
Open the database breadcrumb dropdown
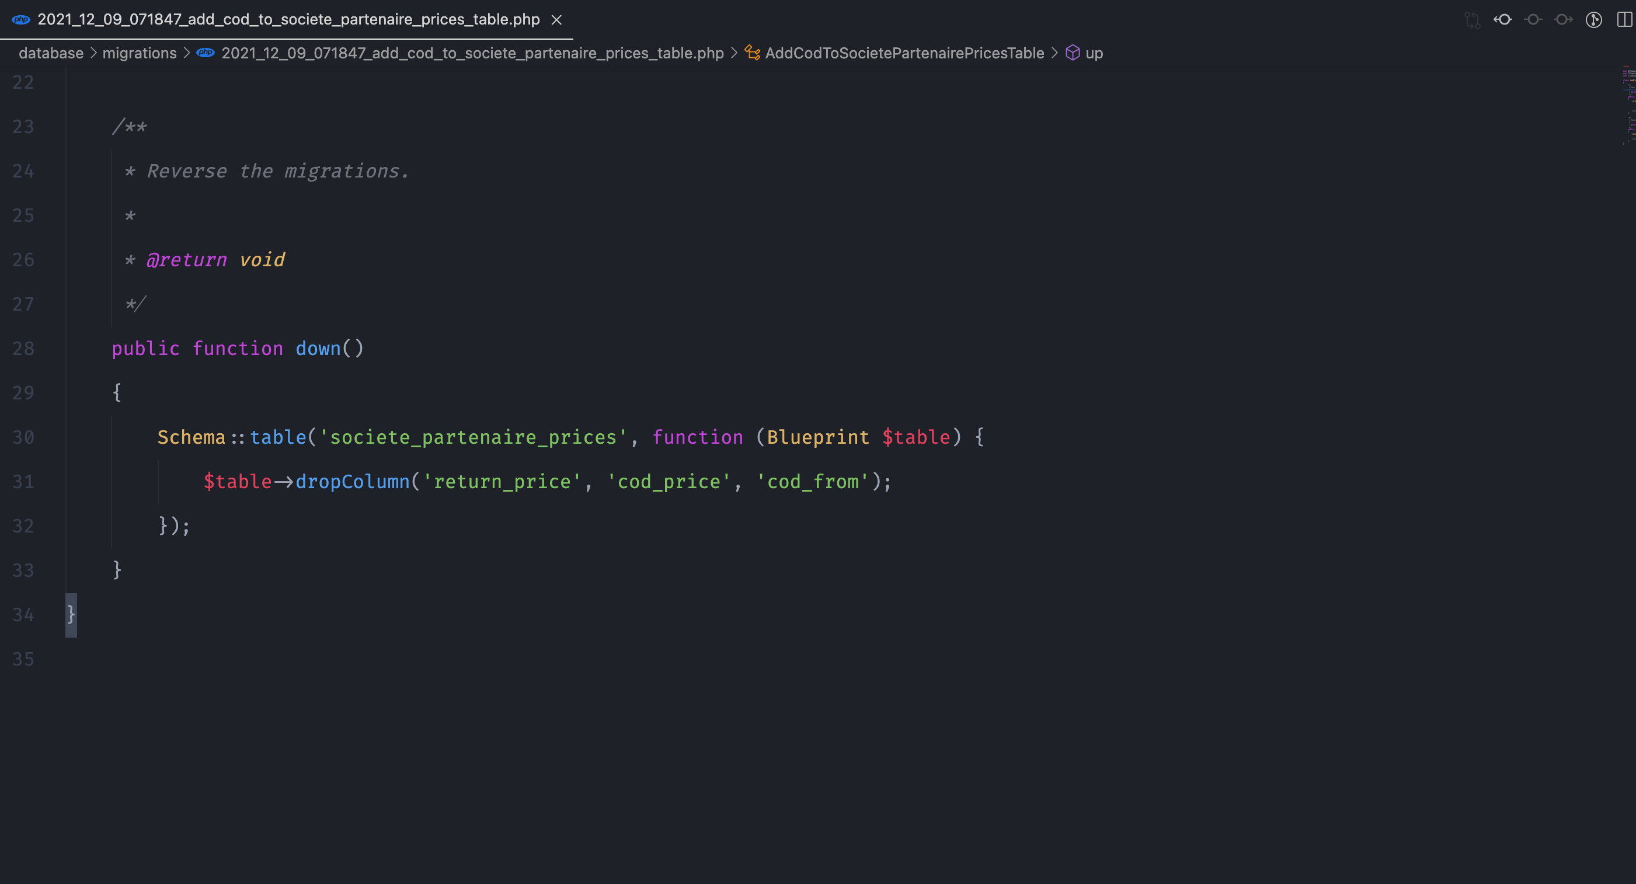click(51, 53)
